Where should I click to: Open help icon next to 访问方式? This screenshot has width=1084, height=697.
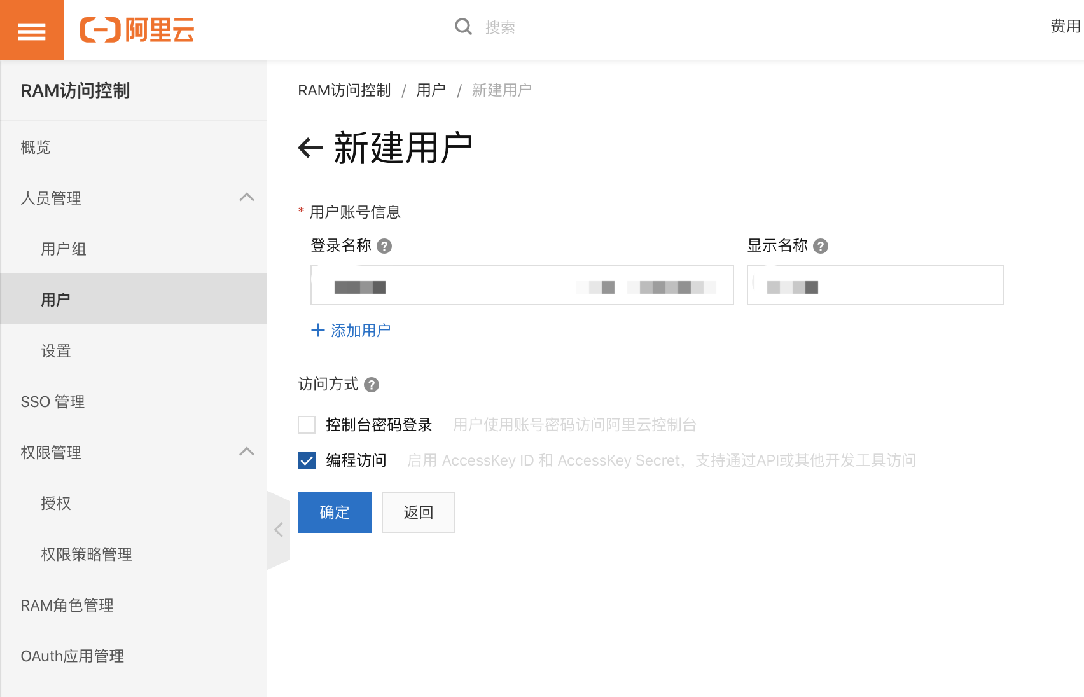pos(372,385)
